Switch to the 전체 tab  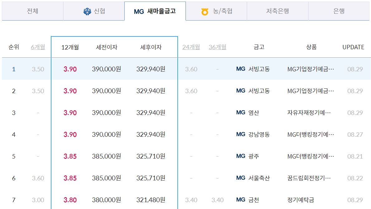[33, 11]
